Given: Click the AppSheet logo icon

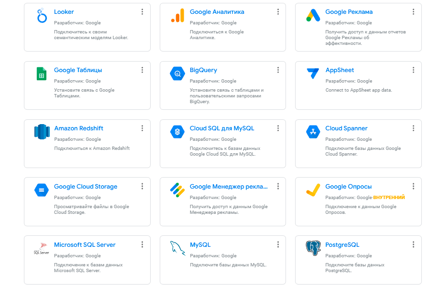Looking at the screenshot, I should point(313,74).
